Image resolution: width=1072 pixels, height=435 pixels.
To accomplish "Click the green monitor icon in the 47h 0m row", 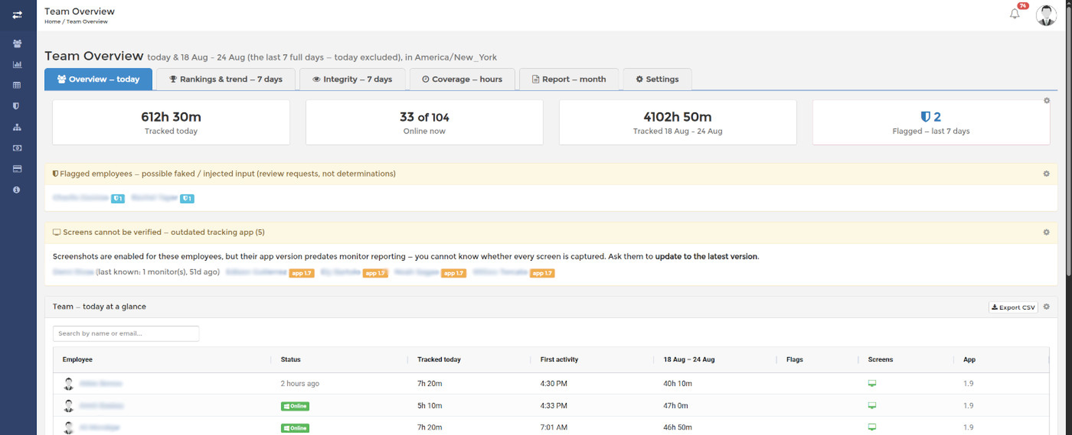I will click(x=872, y=405).
